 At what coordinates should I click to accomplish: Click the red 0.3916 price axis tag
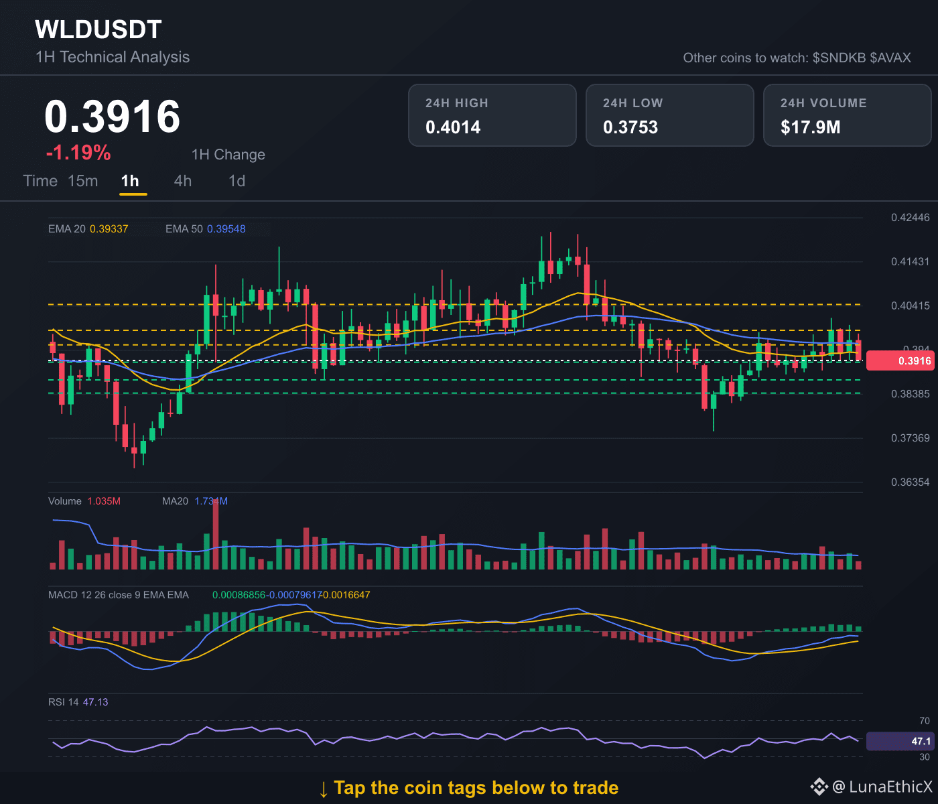pyautogui.click(x=900, y=360)
